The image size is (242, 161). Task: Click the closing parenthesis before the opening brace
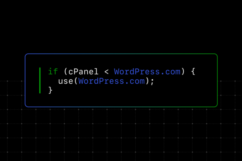click(x=183, y=71)
